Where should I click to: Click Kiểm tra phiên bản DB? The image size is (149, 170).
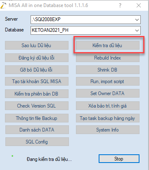(x=37, y=93)
